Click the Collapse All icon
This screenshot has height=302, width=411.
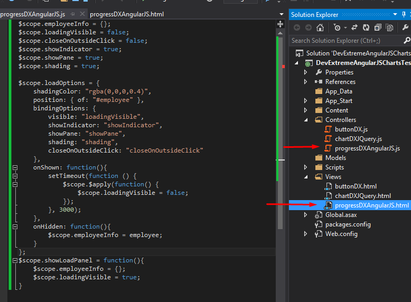(378, 27)
